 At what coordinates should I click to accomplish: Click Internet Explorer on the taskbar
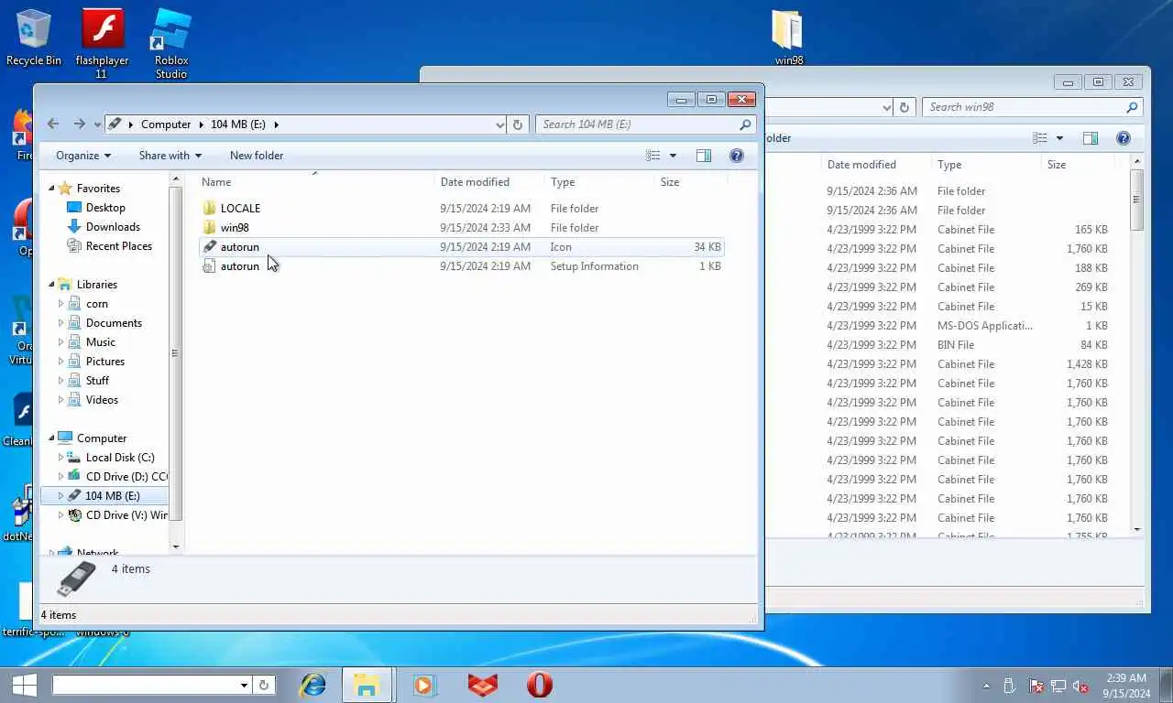pyautogui.click(x=313, y=685)
